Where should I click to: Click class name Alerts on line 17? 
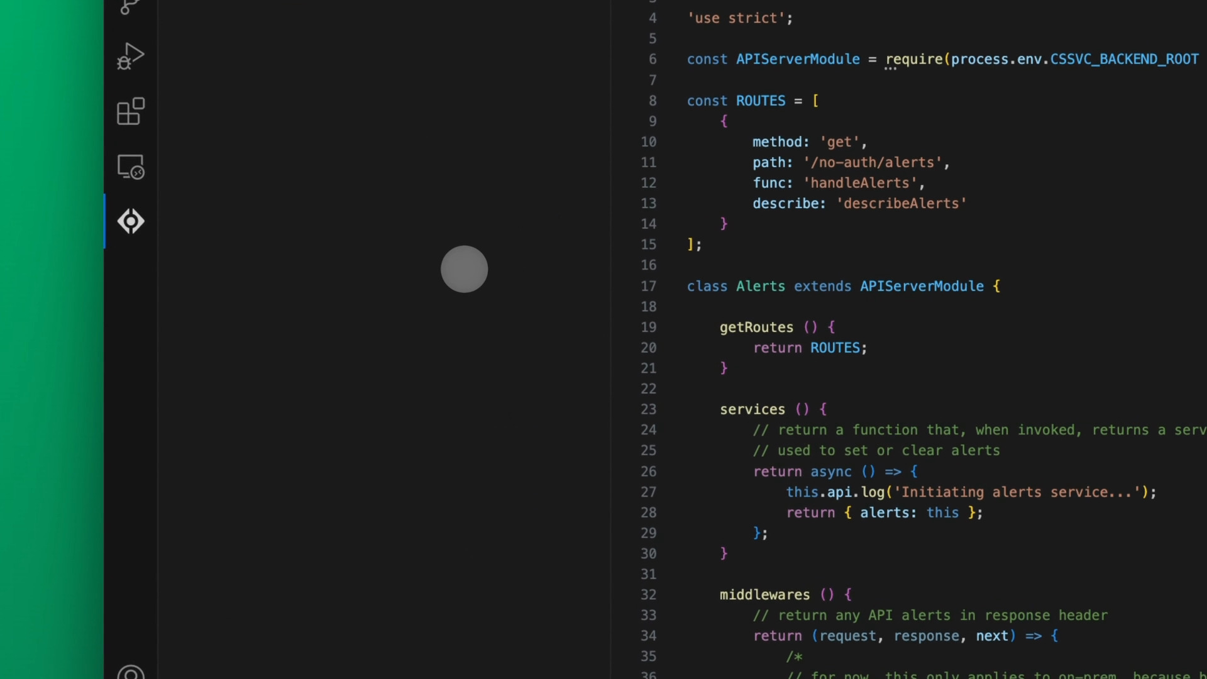[761, 286]
